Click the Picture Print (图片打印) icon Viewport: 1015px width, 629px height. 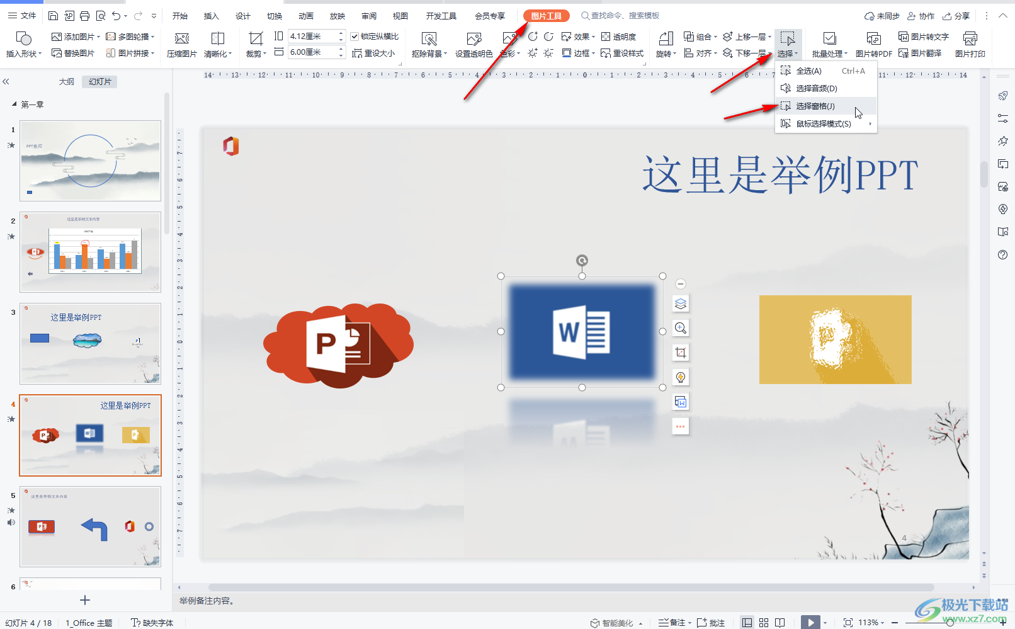click(970, 39)
